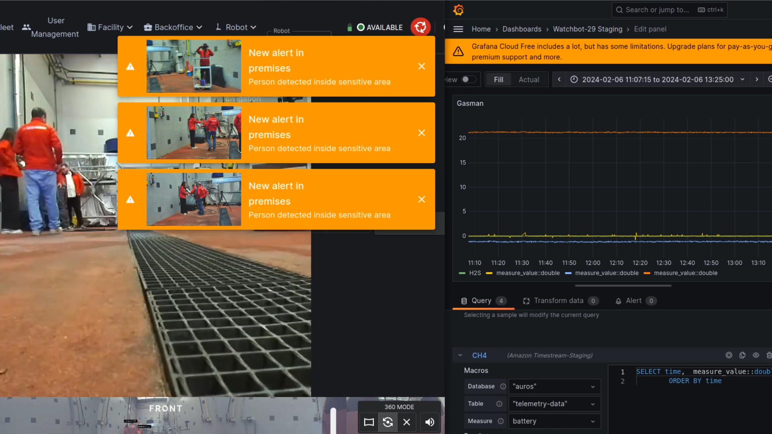Open the Grafana hamburger menu
This screenshot has height=434, width=772.
[x=458, y=29]
